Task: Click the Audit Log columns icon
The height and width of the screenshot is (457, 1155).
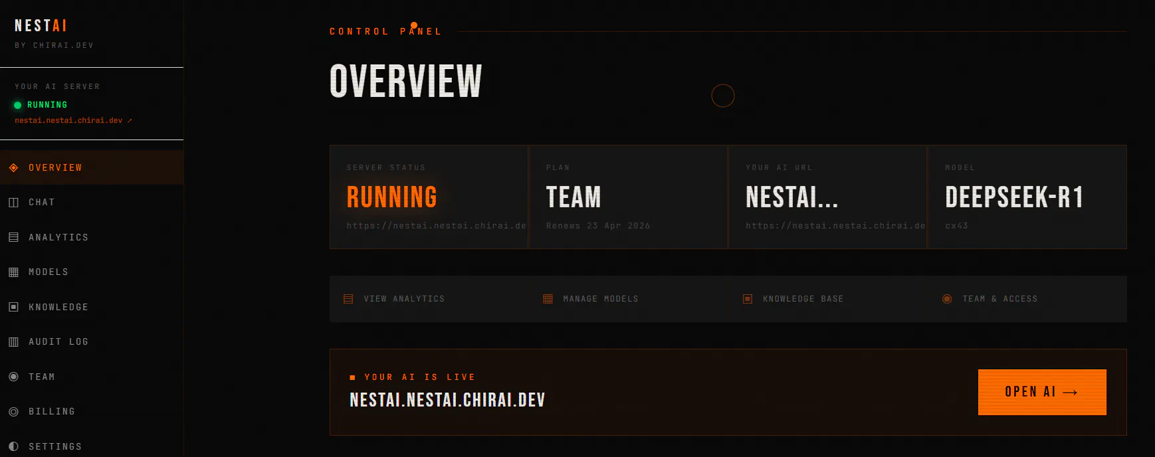Action: [13, 342]
